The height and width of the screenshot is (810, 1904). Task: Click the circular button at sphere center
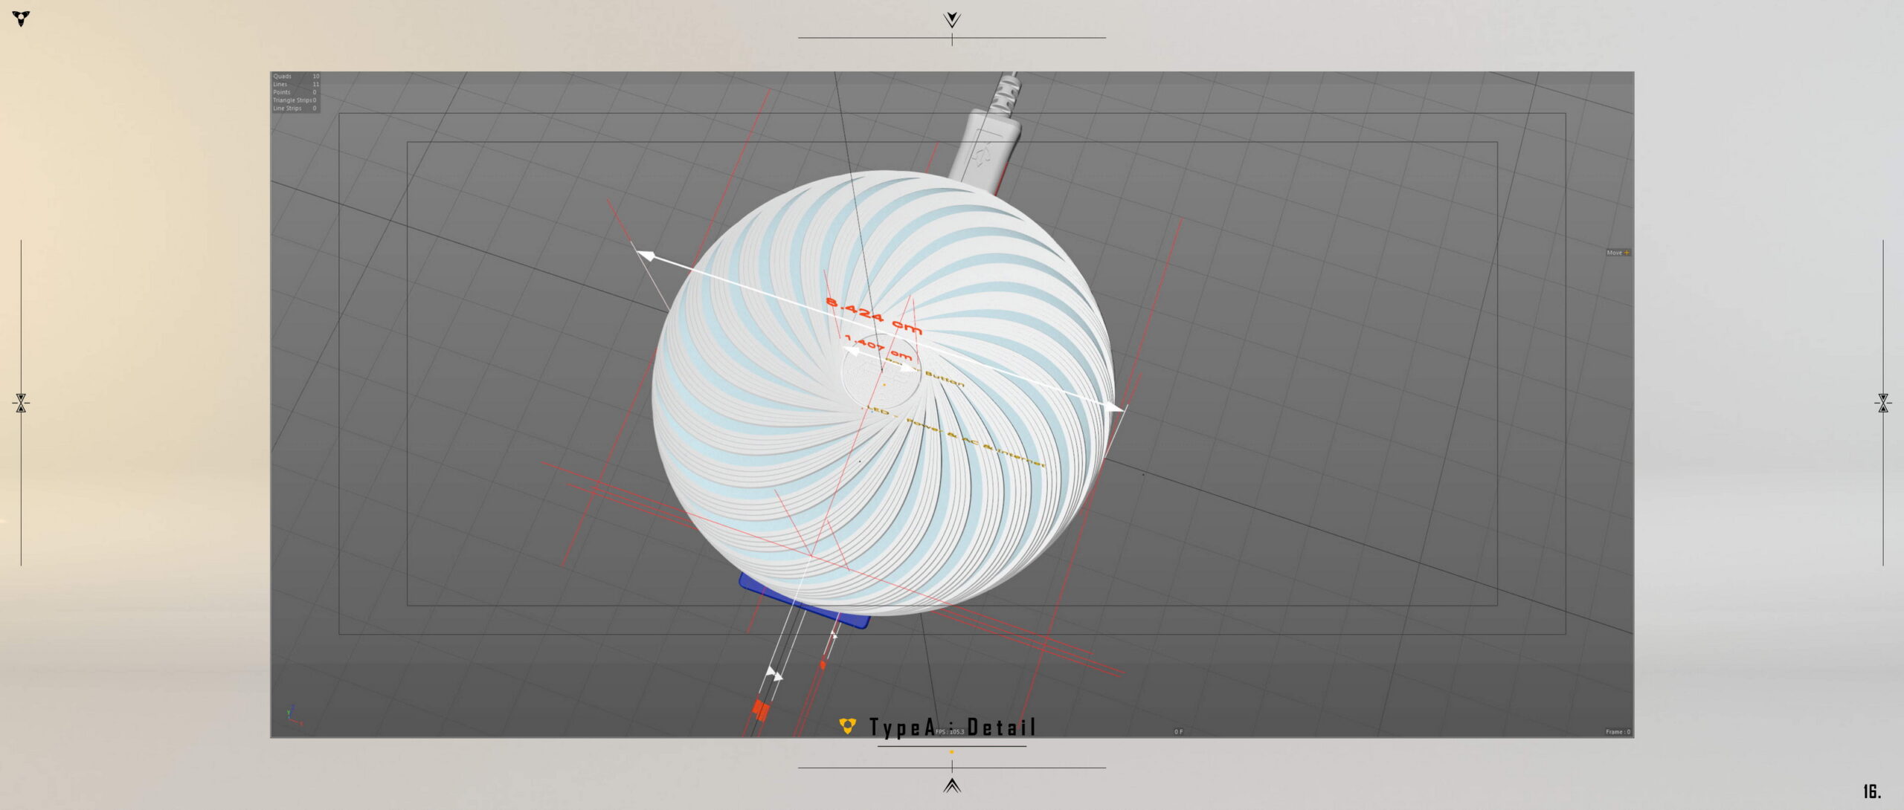point(881,375)
